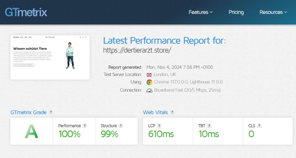Open the https://dertierarzt.store/ link
296x158 pixels.
point(137,50)
